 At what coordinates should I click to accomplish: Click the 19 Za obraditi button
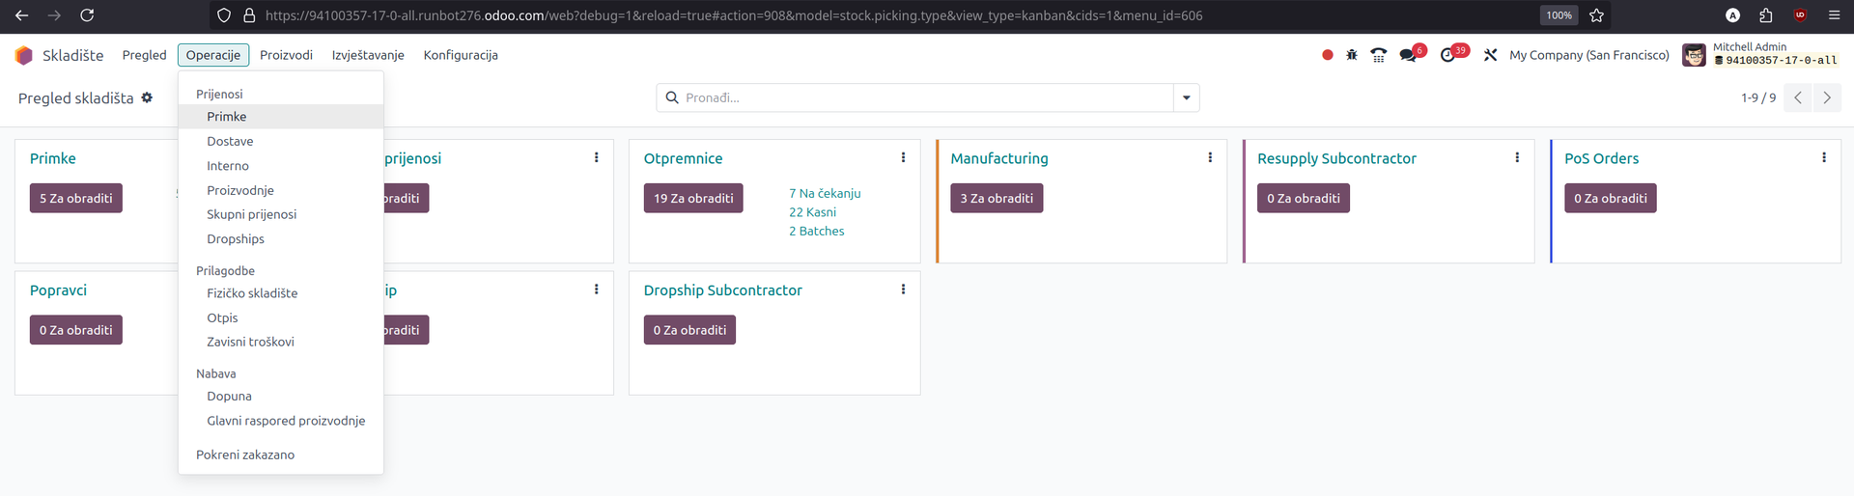(x=693, y=198)
